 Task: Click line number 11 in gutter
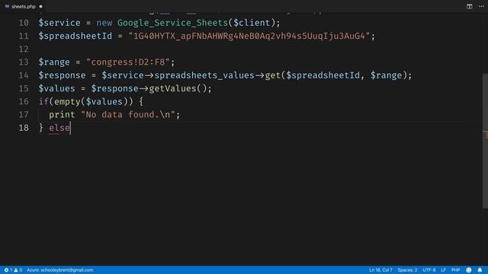tap(24, 36)
